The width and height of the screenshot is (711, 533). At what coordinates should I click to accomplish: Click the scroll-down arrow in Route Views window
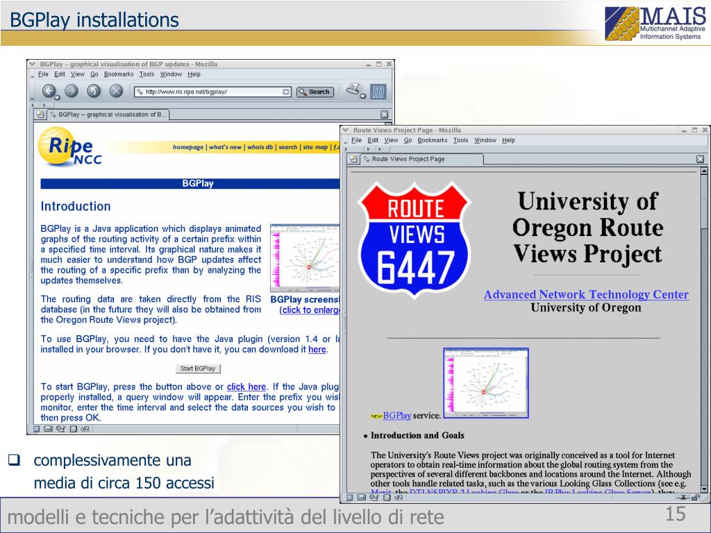click(x=704, y=489)
